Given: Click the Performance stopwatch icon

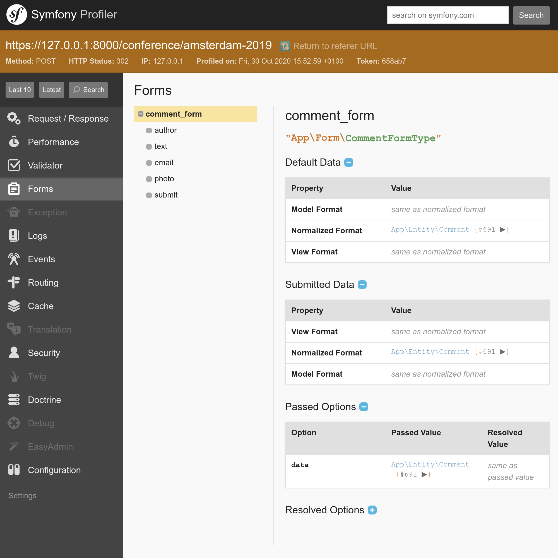Looking at the screenshot, I should (x=14, y=142).
